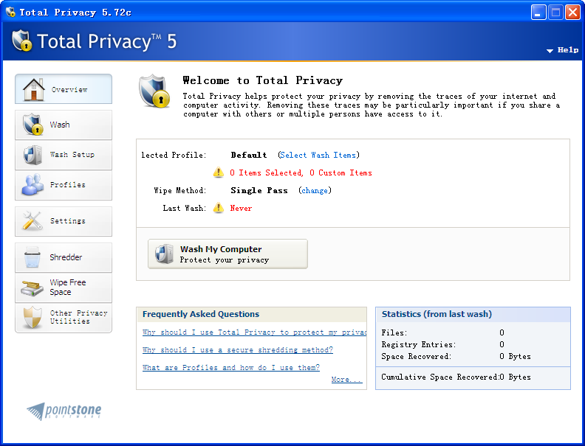Expand the Help dropdown menu

(x=563, y=50)
